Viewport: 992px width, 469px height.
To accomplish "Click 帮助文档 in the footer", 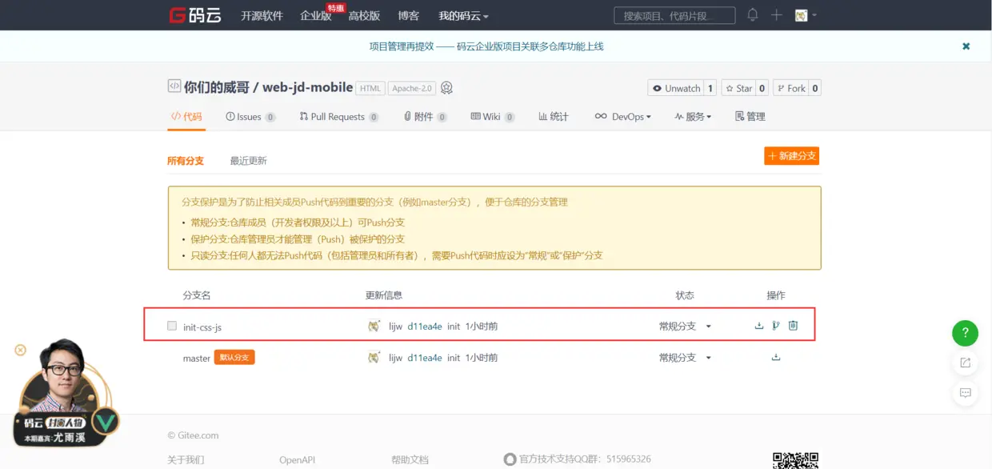I will tap(410, 459).
